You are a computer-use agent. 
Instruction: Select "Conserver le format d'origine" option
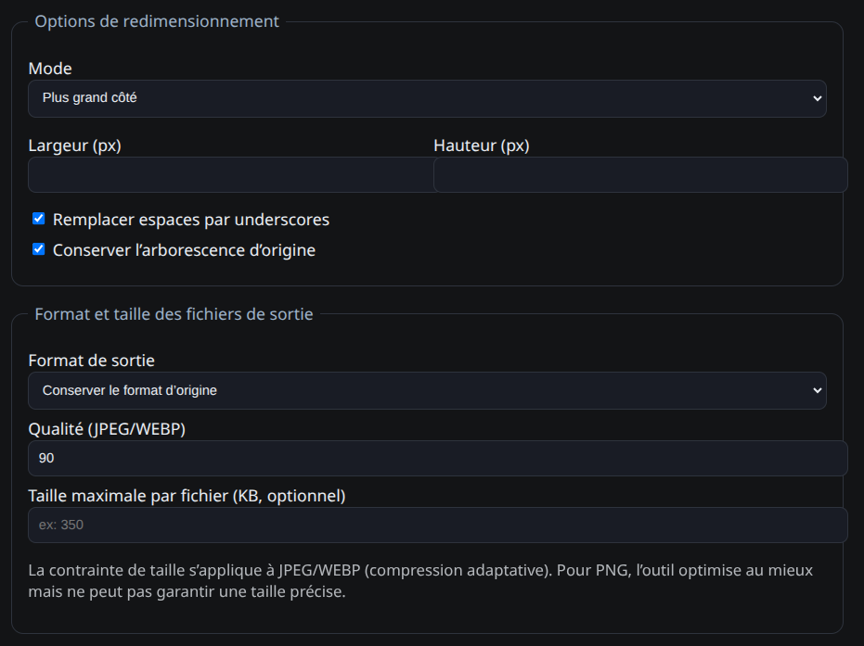pyautogui.click(x=427, y=390)
